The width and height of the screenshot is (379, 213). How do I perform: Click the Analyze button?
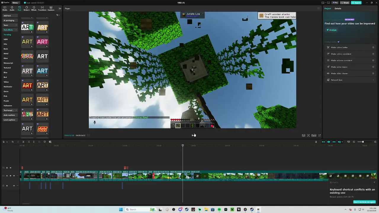click(332, 30)
